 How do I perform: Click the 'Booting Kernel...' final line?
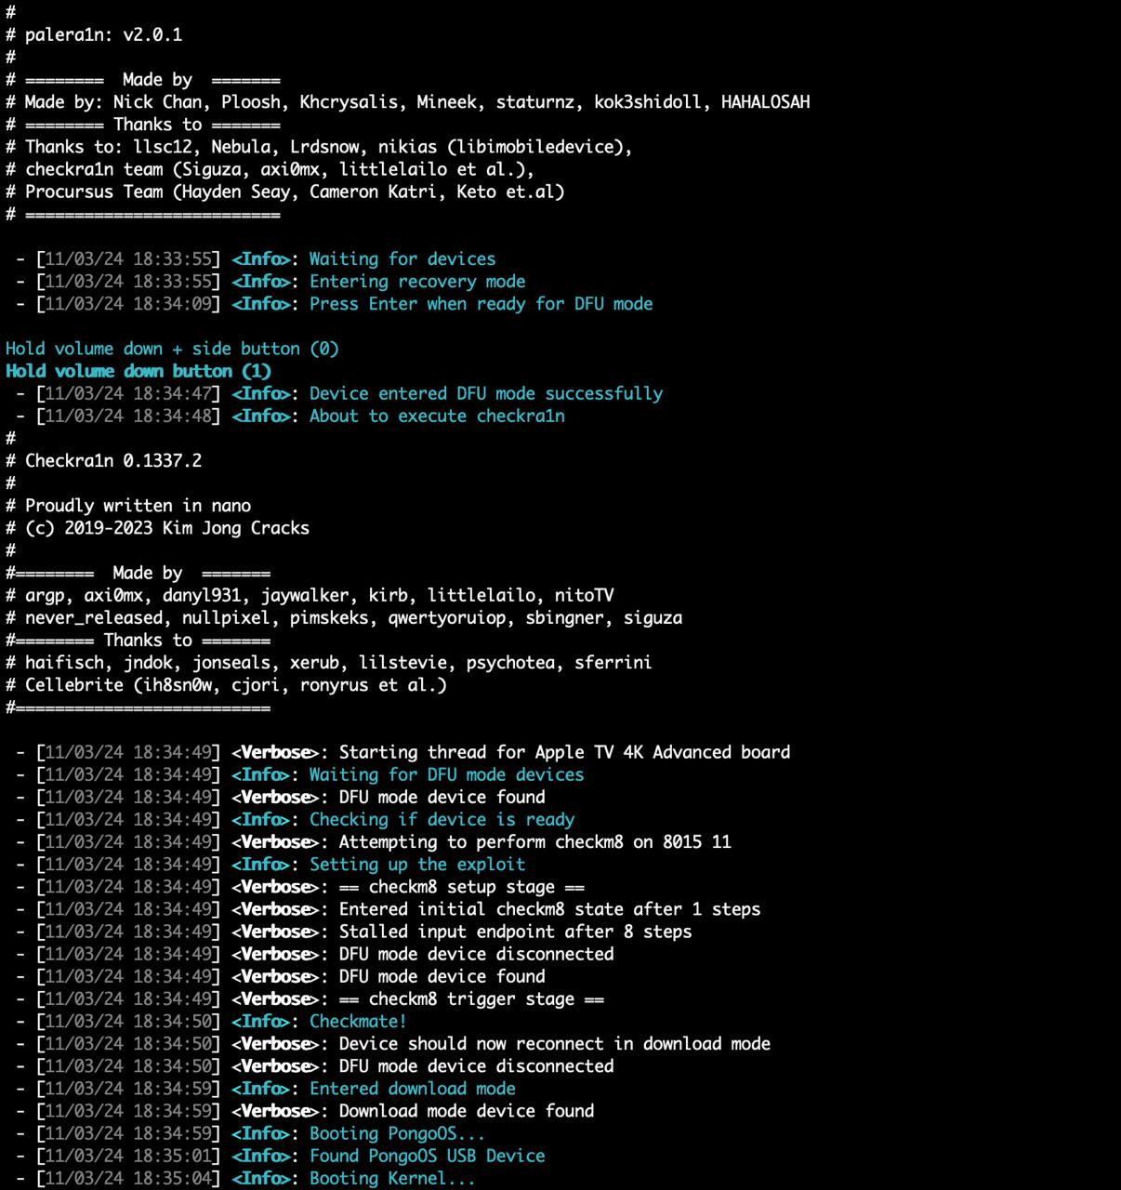(391, 1178)
